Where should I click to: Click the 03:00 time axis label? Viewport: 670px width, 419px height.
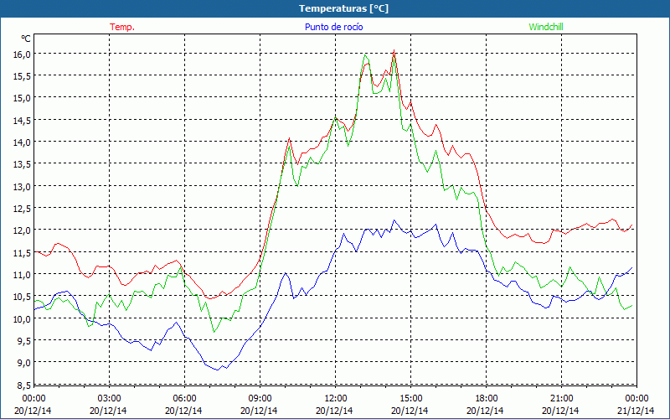coord(109,398)
